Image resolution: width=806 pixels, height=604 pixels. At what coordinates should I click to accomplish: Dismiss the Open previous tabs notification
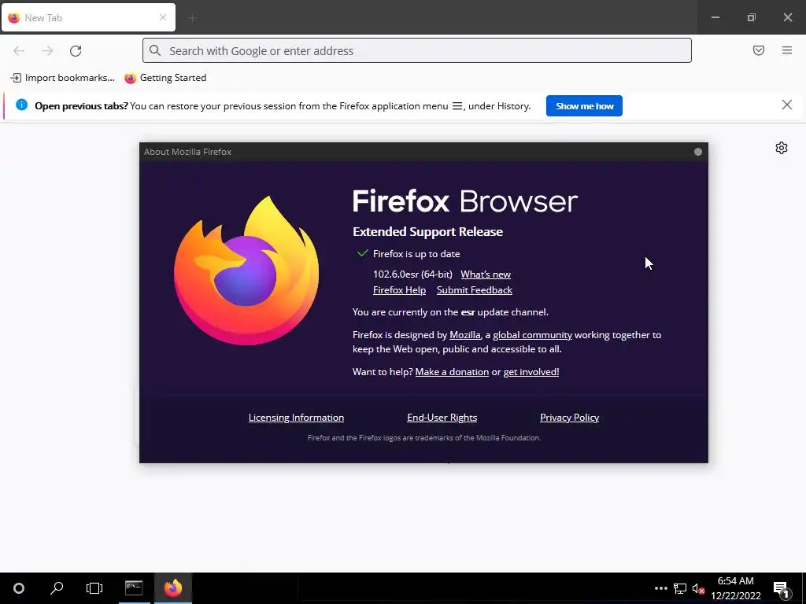(x=787, y=105)
